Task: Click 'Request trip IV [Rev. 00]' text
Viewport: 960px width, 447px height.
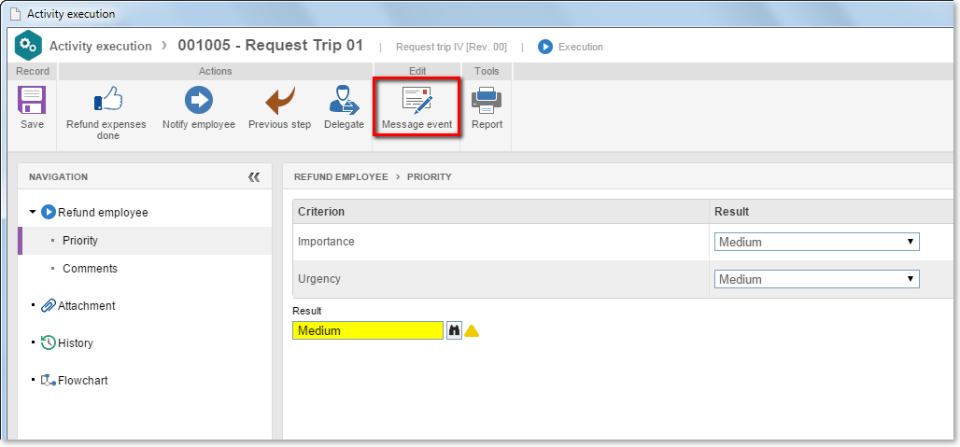Action: click(451, 47)
